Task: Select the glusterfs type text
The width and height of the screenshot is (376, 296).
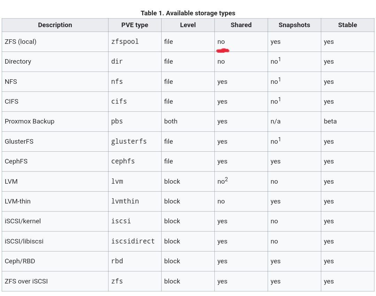Action: [x=129, y=141]
